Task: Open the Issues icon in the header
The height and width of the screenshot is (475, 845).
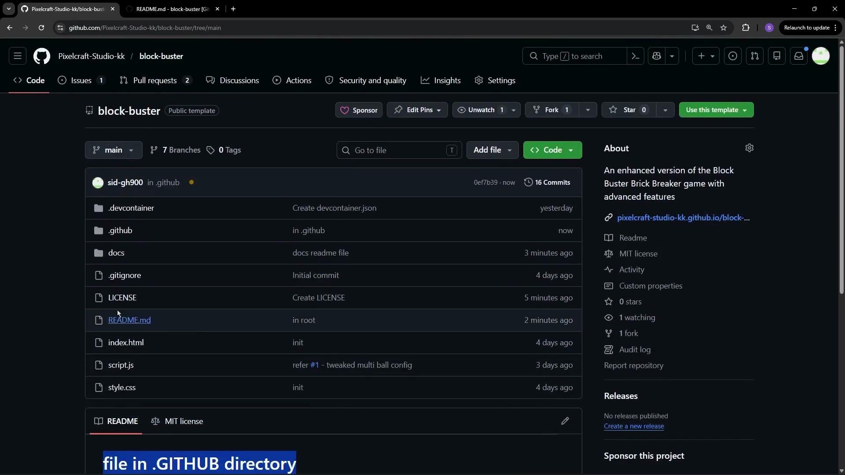Action: [733, 56]
